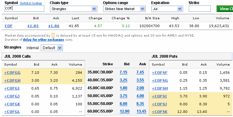Click the Change % value 0.12
Viewport: 233px width, 117px height.
[x=126, y=26]
